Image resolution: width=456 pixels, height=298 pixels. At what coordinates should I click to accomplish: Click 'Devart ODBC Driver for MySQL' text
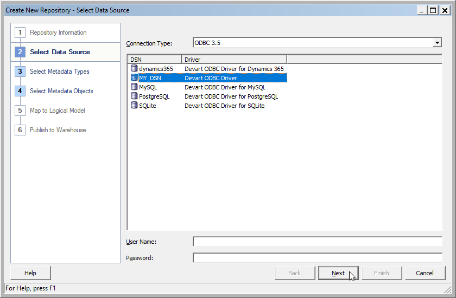coord(225,87)
